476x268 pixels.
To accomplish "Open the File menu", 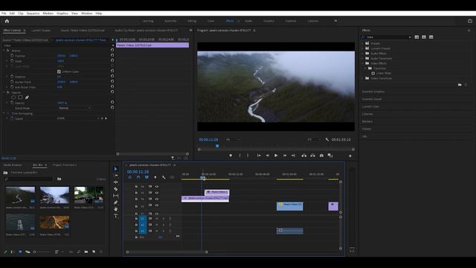I will [x=4, y=13].
